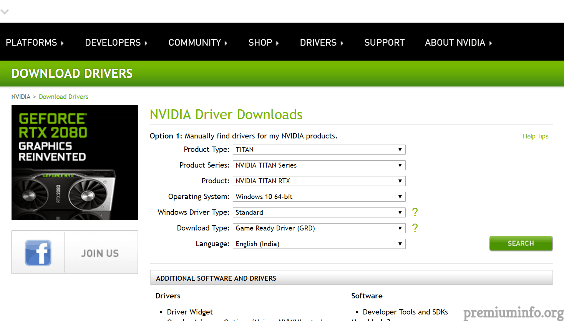Click the help question mark for Windows Driver Type
The height and width of the screenshot is (321, 564).
[415, 212]
